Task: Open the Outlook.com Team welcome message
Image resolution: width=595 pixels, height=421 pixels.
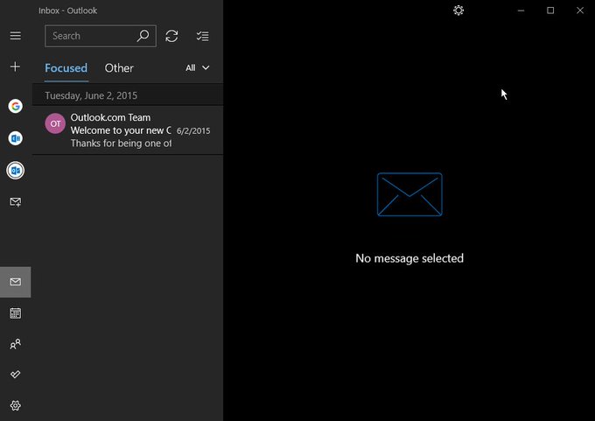Action: coord(128,130)
